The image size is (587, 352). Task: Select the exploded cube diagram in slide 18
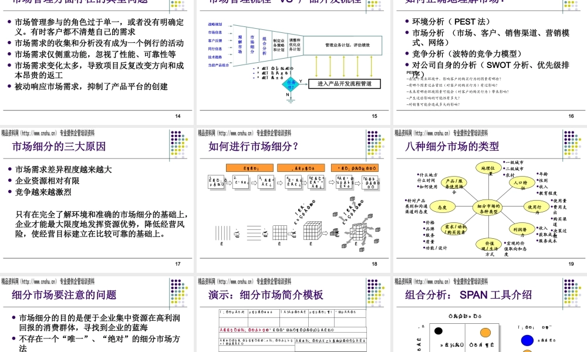coord(356,225)
